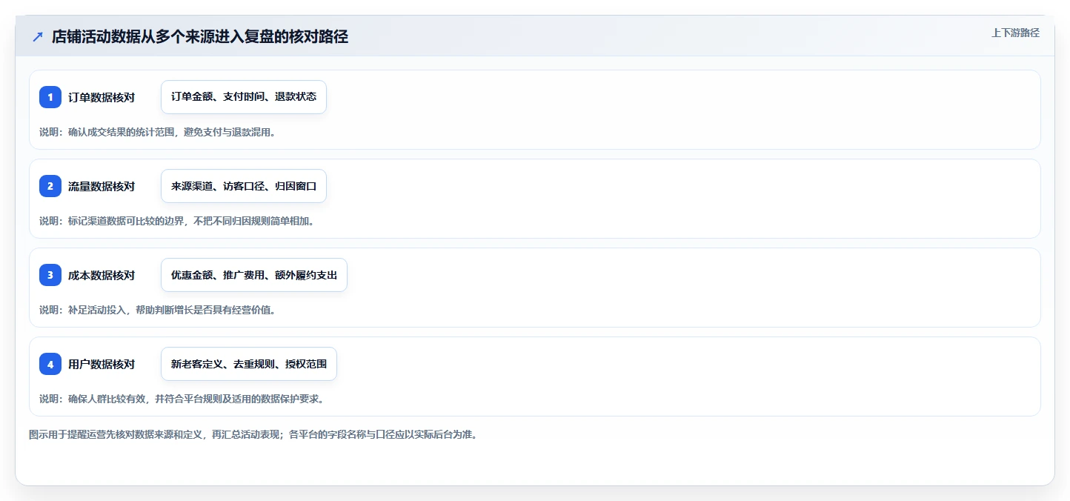The image size is (1070, 501).
Task: Click the step 3 number badge
Action: [x=50, y=275]
